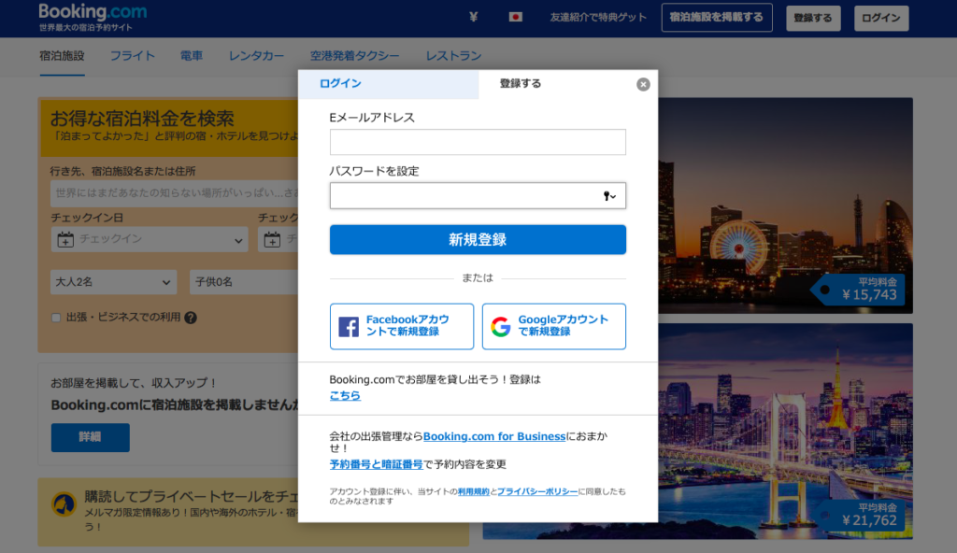Image resolution: width=957 pixels, height=553 pixels.
Task: Toggle the 出張・ビジネスでの利用 checkbox
Action: tap(56, 318)
